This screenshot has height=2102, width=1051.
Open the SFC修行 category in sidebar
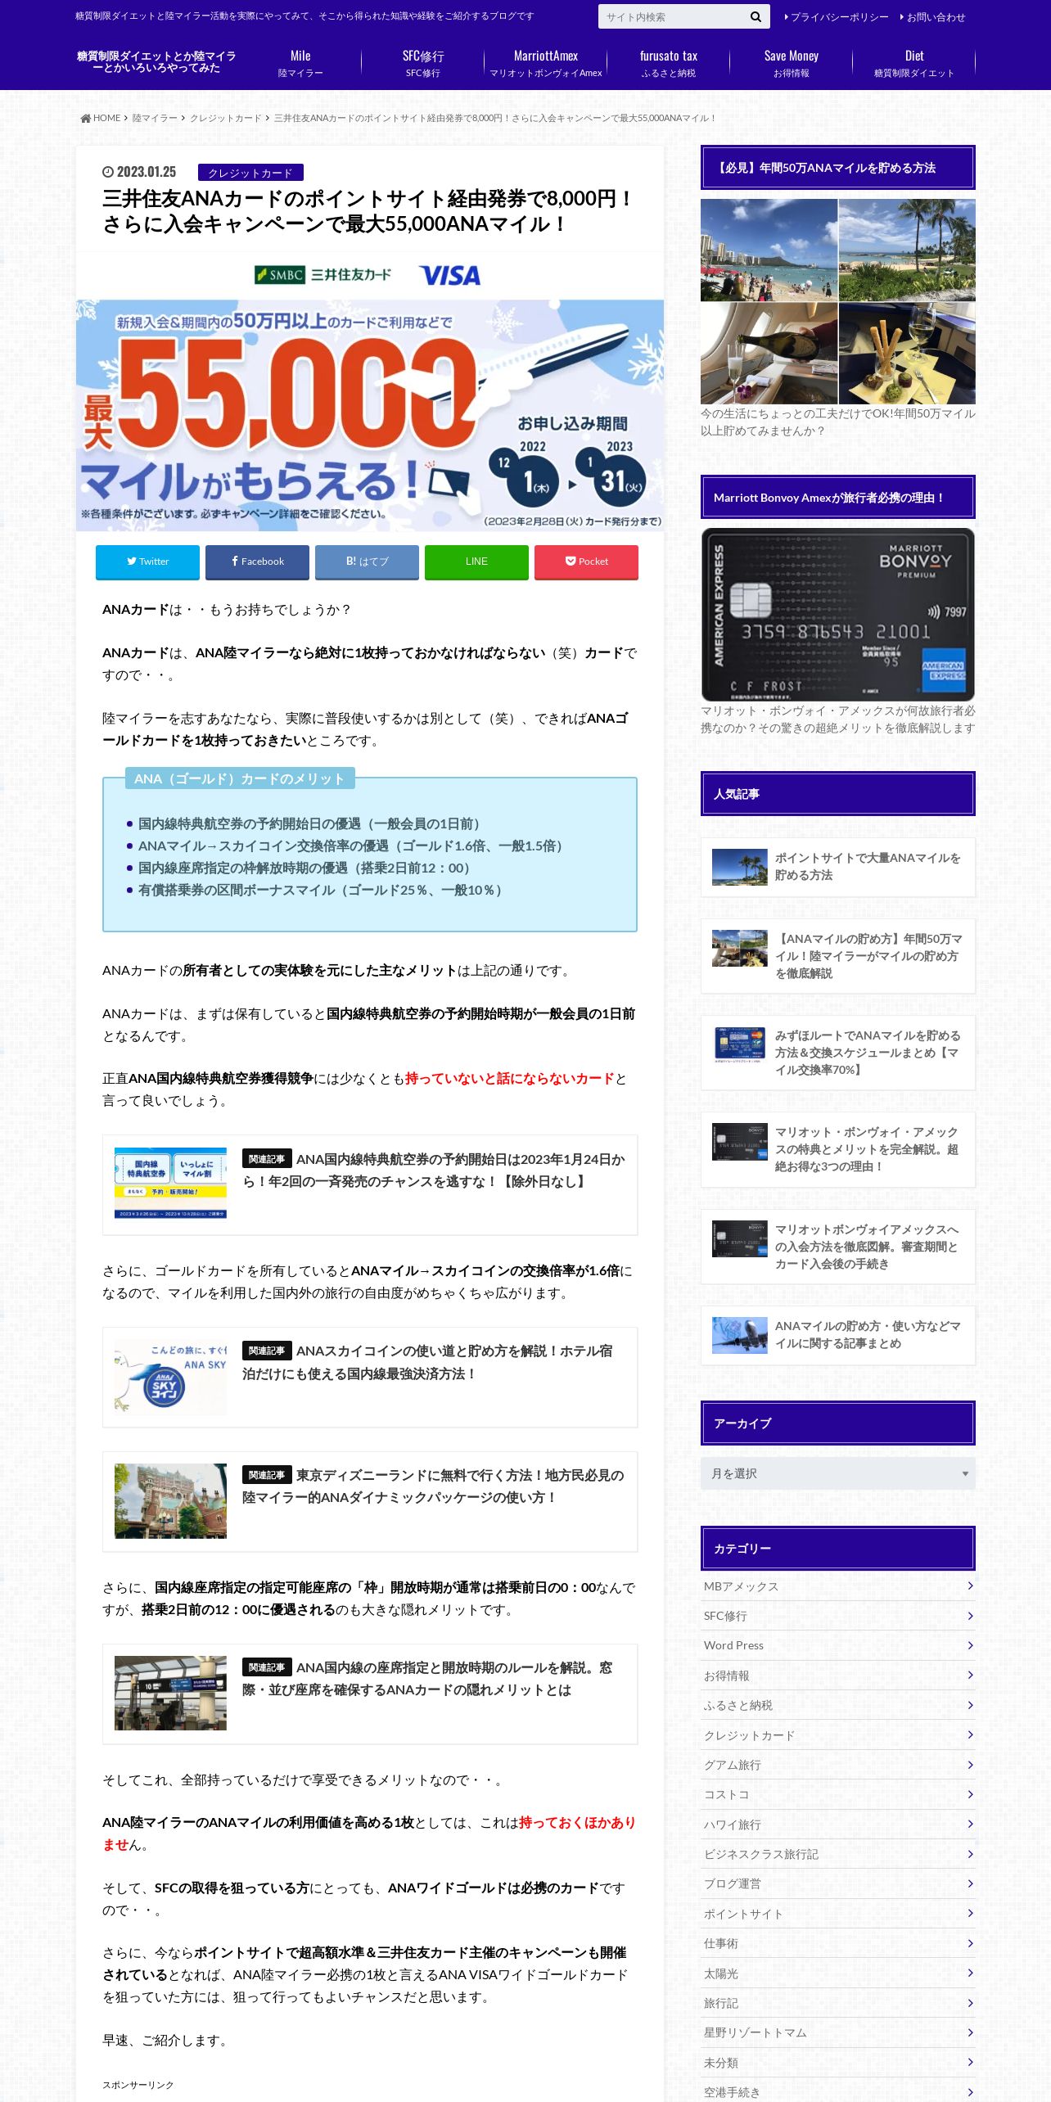(x=837, y=1616)
